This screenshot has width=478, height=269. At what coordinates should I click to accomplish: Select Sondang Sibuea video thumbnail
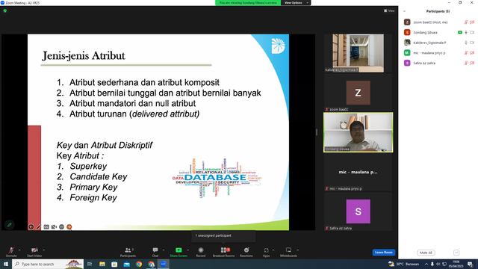pyautogui.click(x=358, y=132)
